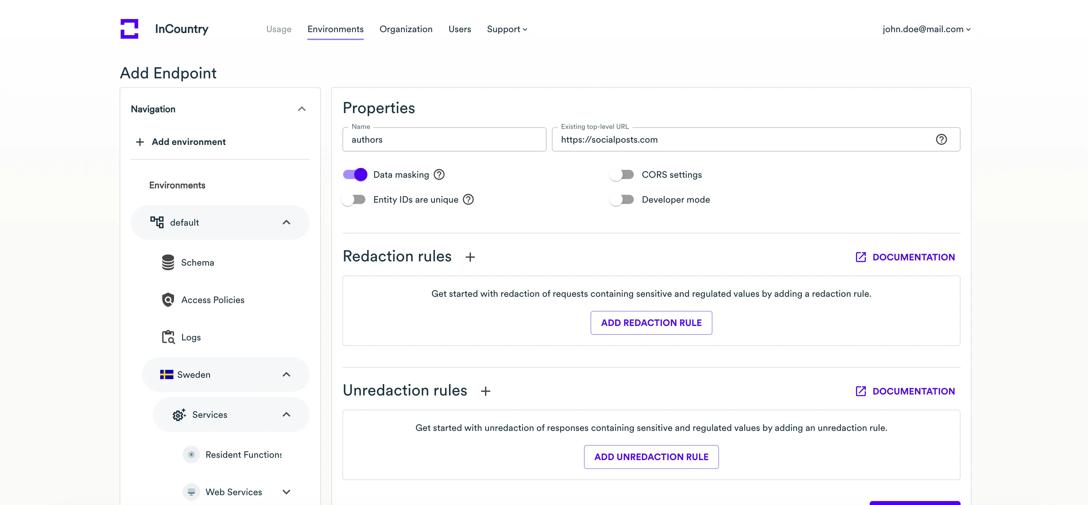
Task: Click the help icon beside Entity IDs are unique
Action: click(468, 199)
